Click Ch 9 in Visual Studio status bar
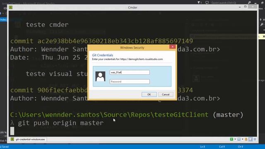 point(240,147)
